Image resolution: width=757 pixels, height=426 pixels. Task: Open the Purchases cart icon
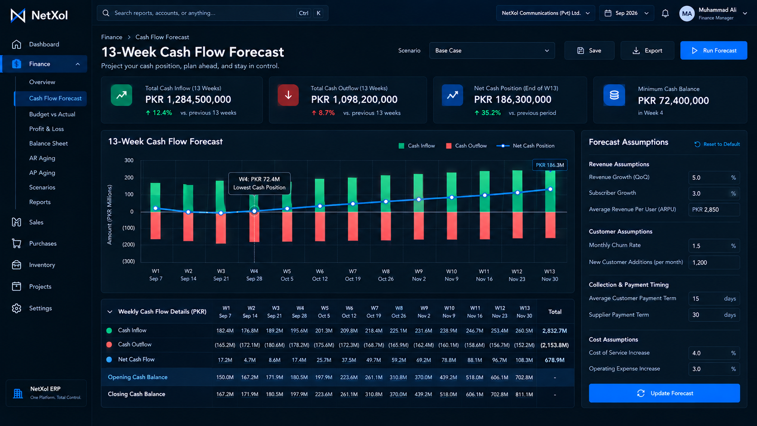[17, 244]
